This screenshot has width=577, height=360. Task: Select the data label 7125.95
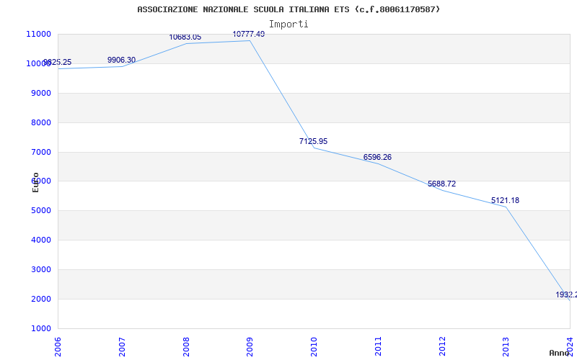tap(313, 141)
